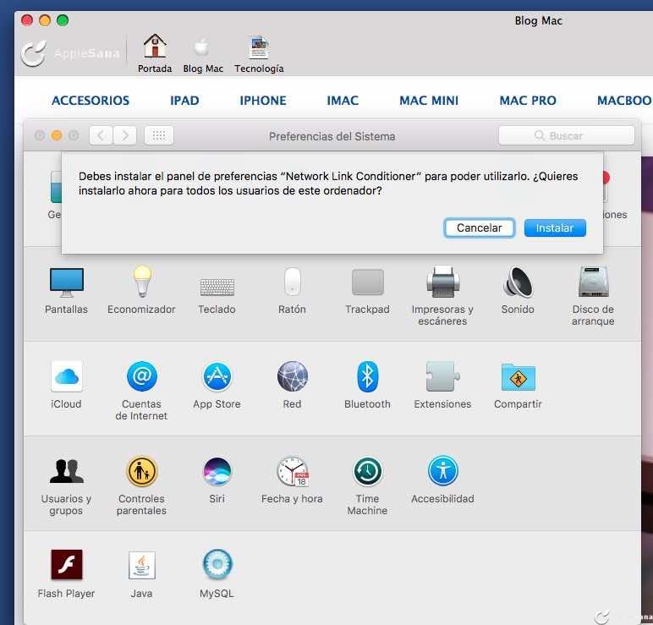Open Flash Player preference pane
This screenshot has height=625, width=653.
pyautogui.click(x=66, y=574)
